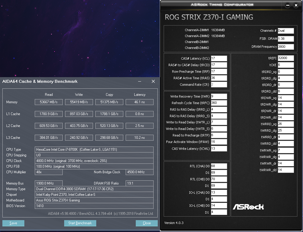Click the L3 Cache latency 10.2 ns

(140, 138)
